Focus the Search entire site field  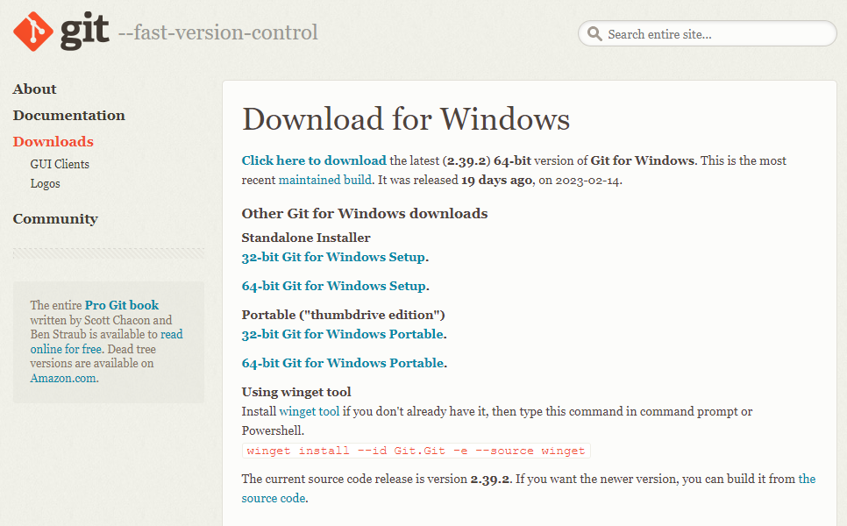[x=707, y=34]
